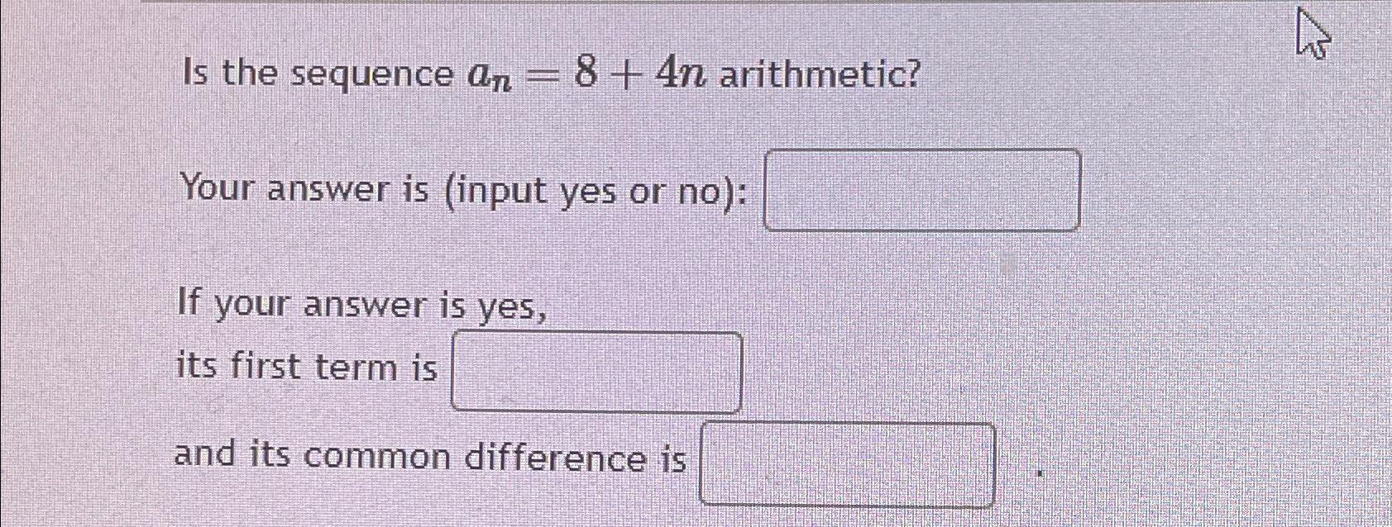Focus the empty box beside 'its first term is'
Viewport: 1392px width, 527px height.
(x=597, y=369)
